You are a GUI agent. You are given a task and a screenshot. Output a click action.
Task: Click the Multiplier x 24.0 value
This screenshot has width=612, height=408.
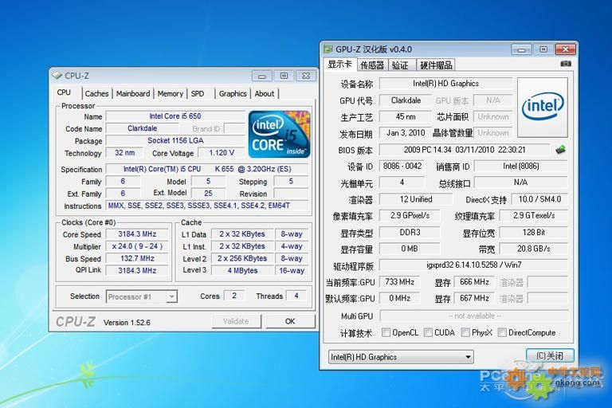(137, 246)
